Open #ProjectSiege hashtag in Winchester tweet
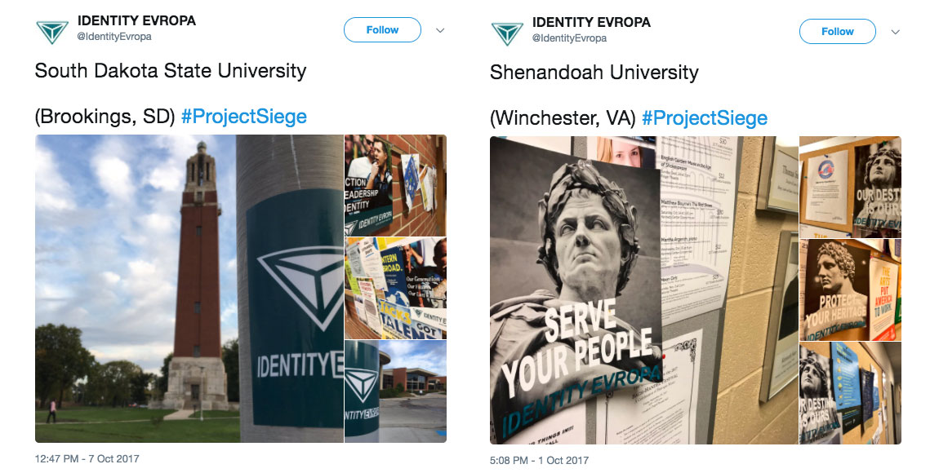The height and width of the screenshot is (473, 939). coord(704,117)
